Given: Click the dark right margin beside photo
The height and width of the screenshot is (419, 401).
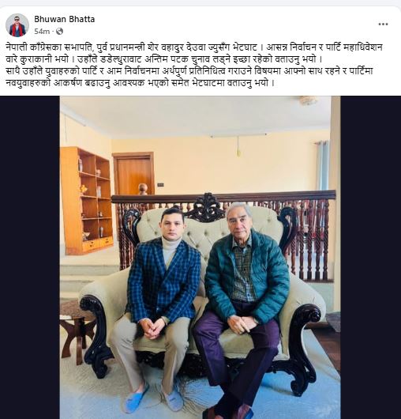Looking at the screenshot, I should (x=370, y=258).
